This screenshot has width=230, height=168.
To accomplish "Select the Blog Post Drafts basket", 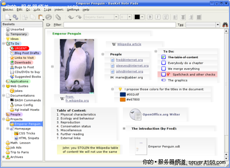I will 25,53.
